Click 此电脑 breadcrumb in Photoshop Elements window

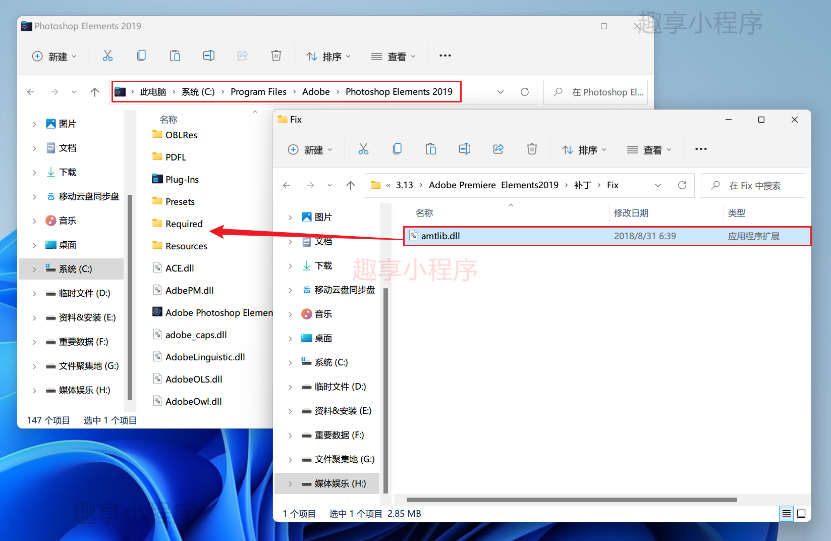click(x=153, y=92)
